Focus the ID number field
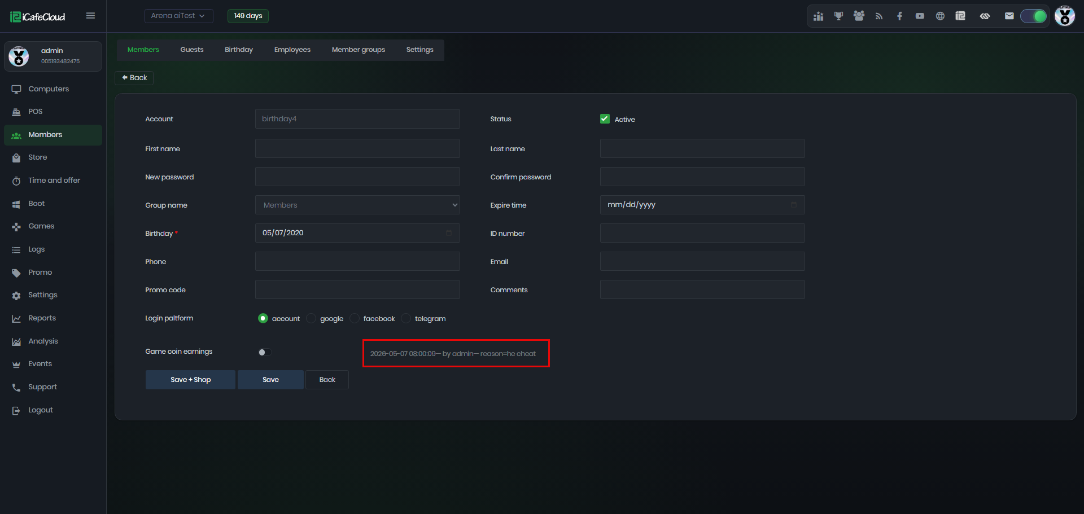Viewport: 1084px width, 514px height. [x=702, y=233]
